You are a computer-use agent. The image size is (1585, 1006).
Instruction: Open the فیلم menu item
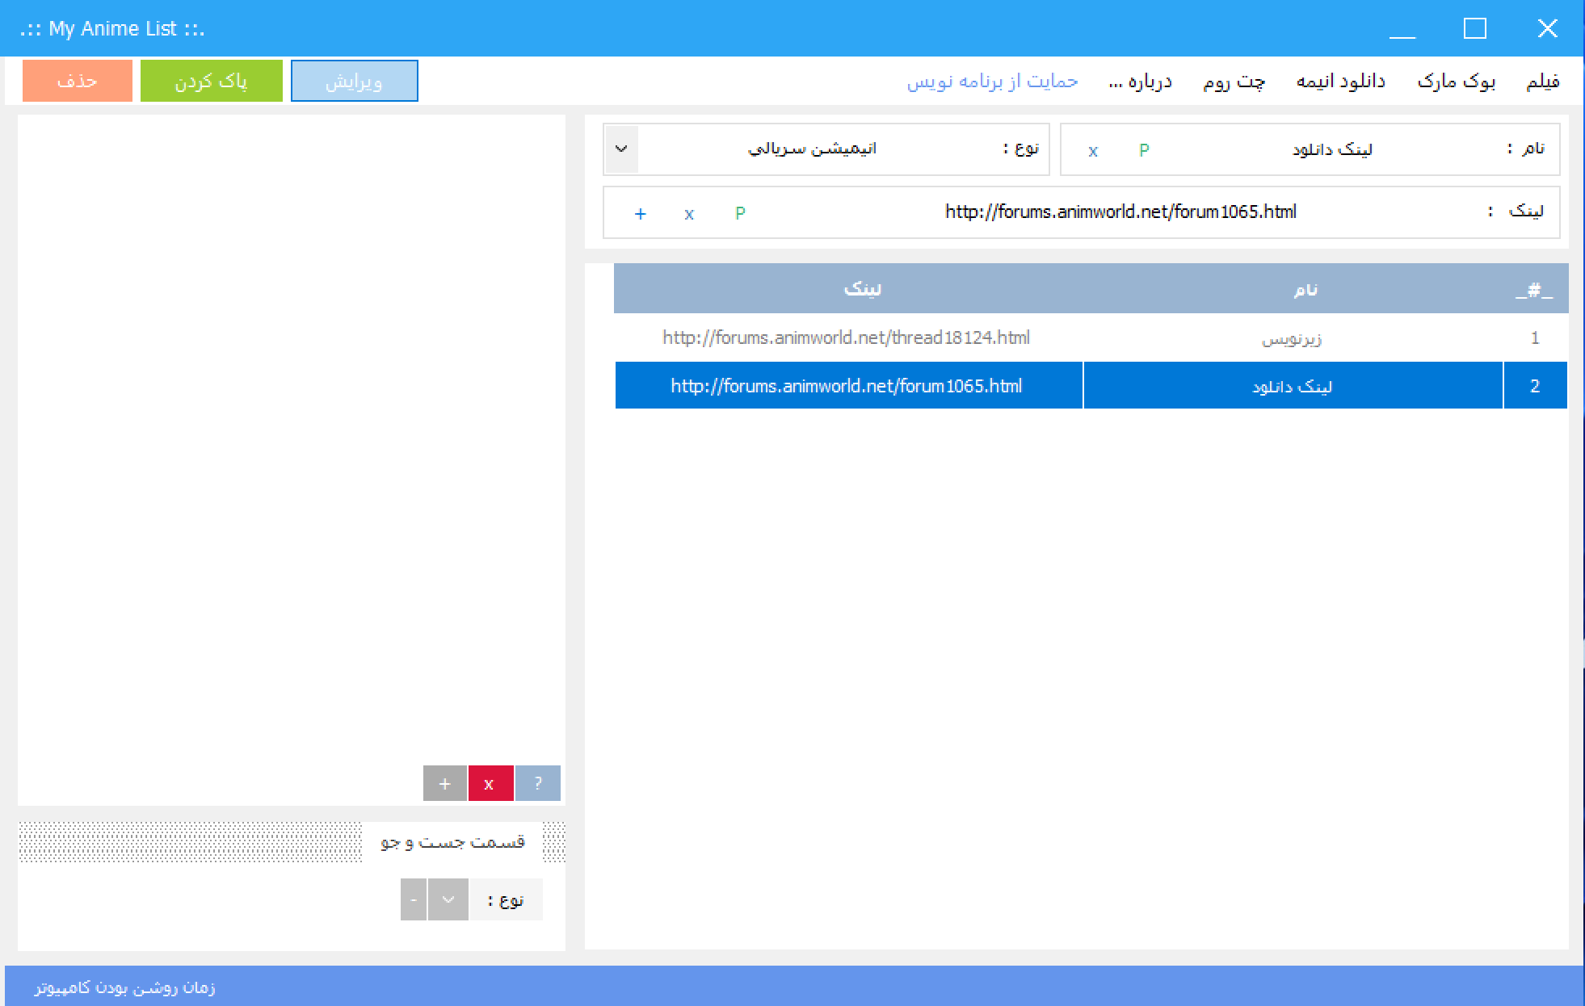point(1542,80)
